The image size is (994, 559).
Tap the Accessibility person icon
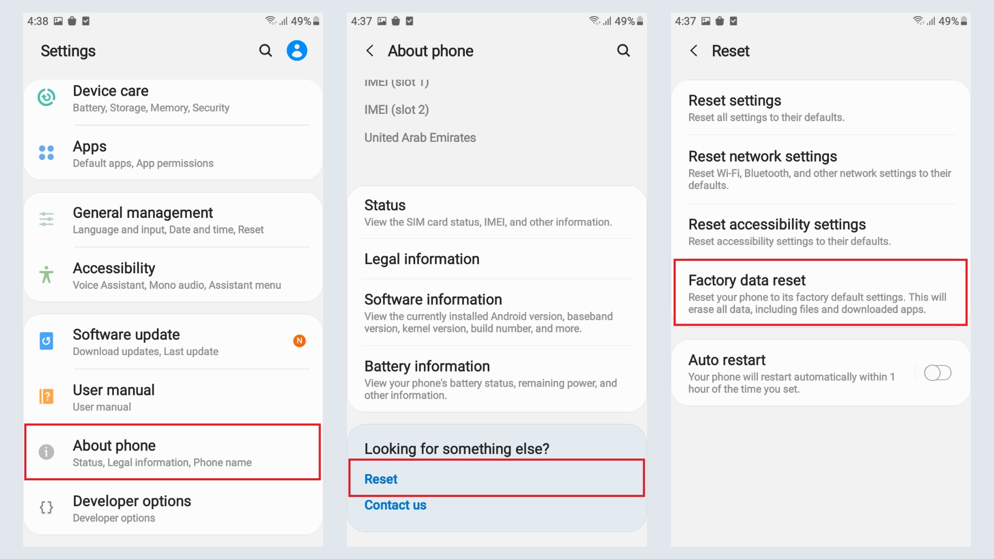coord(47,274)
